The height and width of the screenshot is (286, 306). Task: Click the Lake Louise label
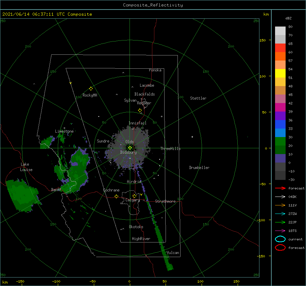coord(26,167)
